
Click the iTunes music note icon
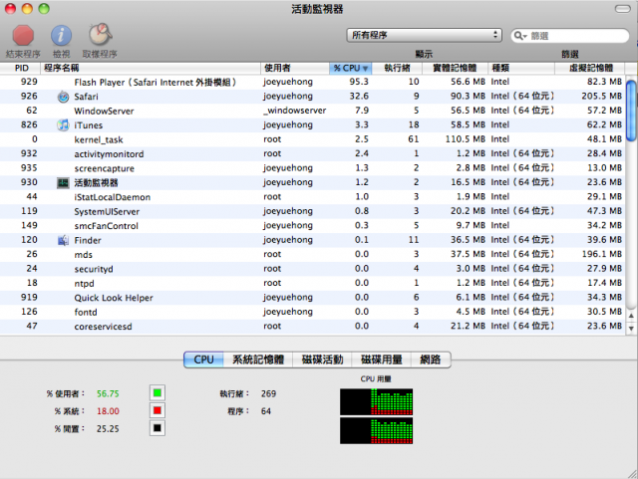tap(63, 125)
